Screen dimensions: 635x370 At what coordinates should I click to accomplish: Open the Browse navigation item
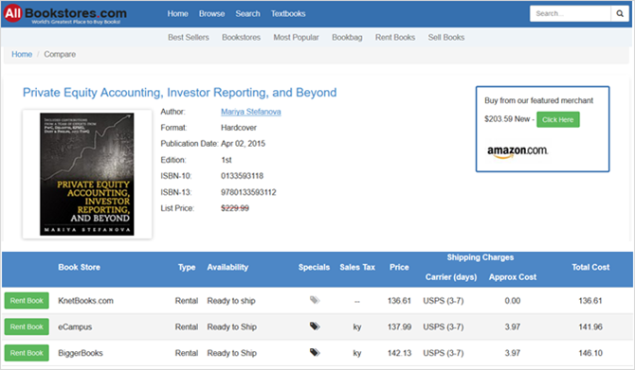click(x=211, y=14)
